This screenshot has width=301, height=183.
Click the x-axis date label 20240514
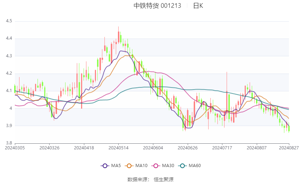tap(118, 148)
